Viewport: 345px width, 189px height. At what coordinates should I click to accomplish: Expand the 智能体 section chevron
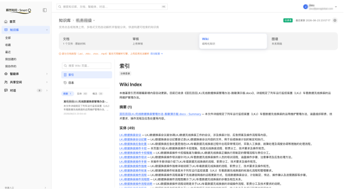(47, 74)
